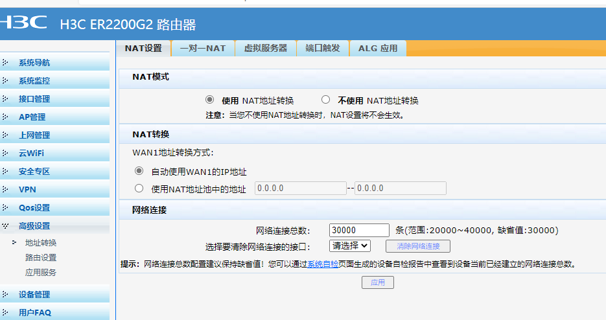Click expand arrow icon beside 系统监控
The height and width of the screenshot is (320, 606).
pos(5,80)
